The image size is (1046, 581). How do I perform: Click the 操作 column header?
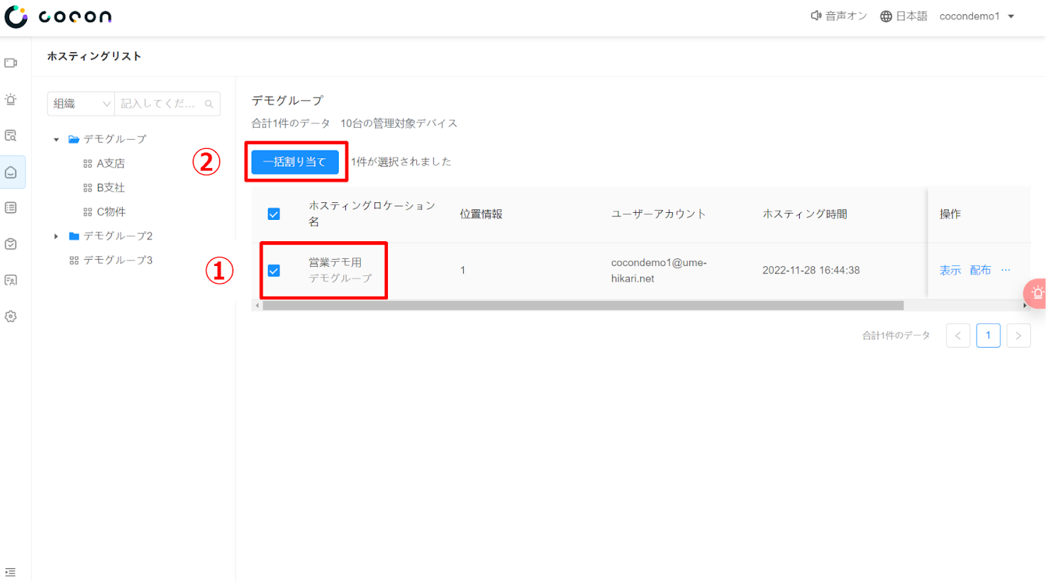click(x=950, y=214)
